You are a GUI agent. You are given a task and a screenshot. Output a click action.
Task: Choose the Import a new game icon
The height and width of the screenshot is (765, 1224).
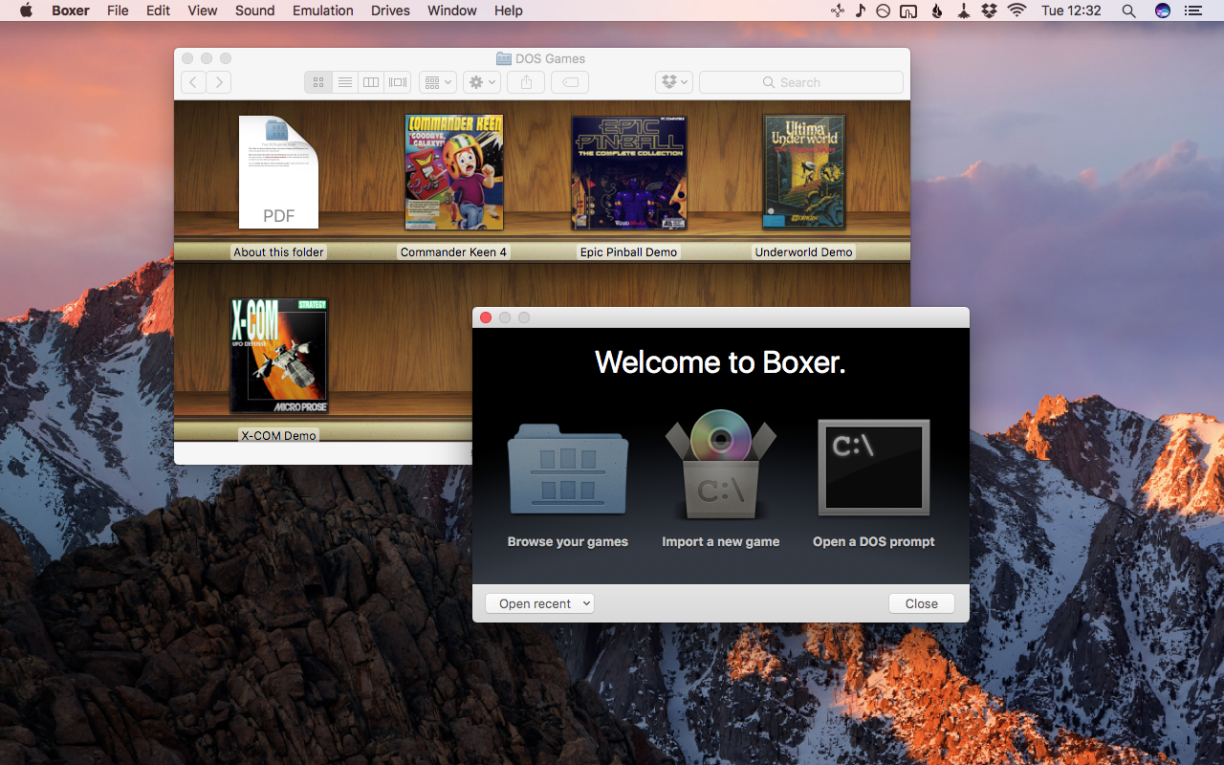pos(721,465)
